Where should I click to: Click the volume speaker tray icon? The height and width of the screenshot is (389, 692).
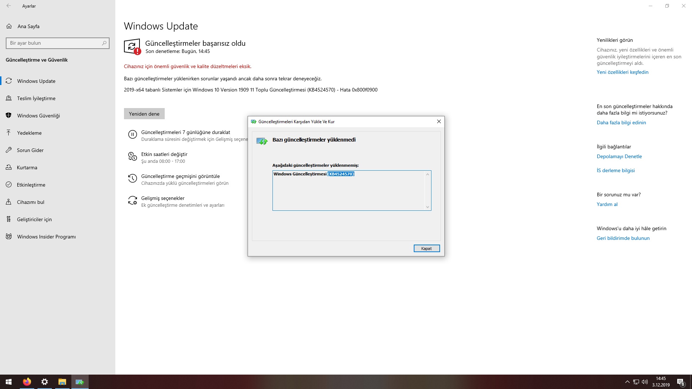[645, 382]
